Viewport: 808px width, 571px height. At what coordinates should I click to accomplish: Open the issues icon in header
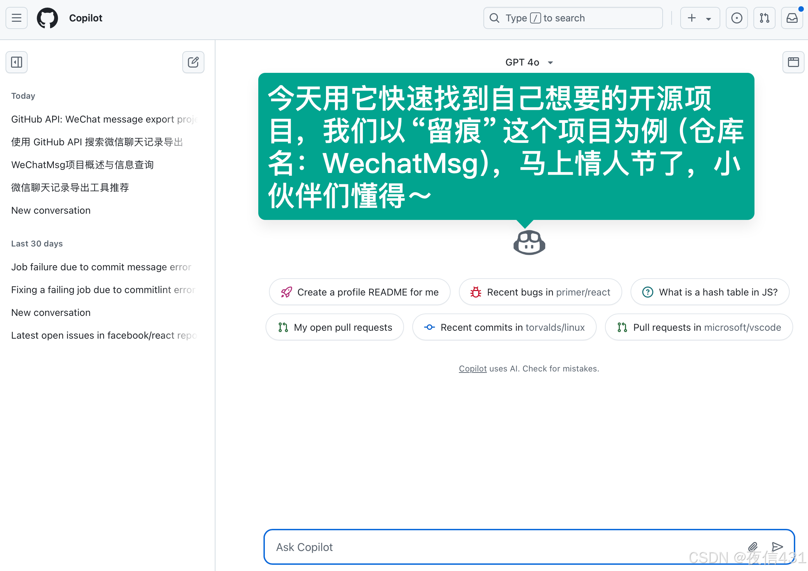click(736, 18)
